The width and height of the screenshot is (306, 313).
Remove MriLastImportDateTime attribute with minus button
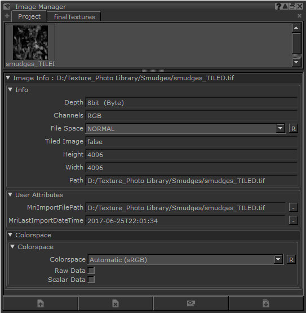[x=293, y=221]
